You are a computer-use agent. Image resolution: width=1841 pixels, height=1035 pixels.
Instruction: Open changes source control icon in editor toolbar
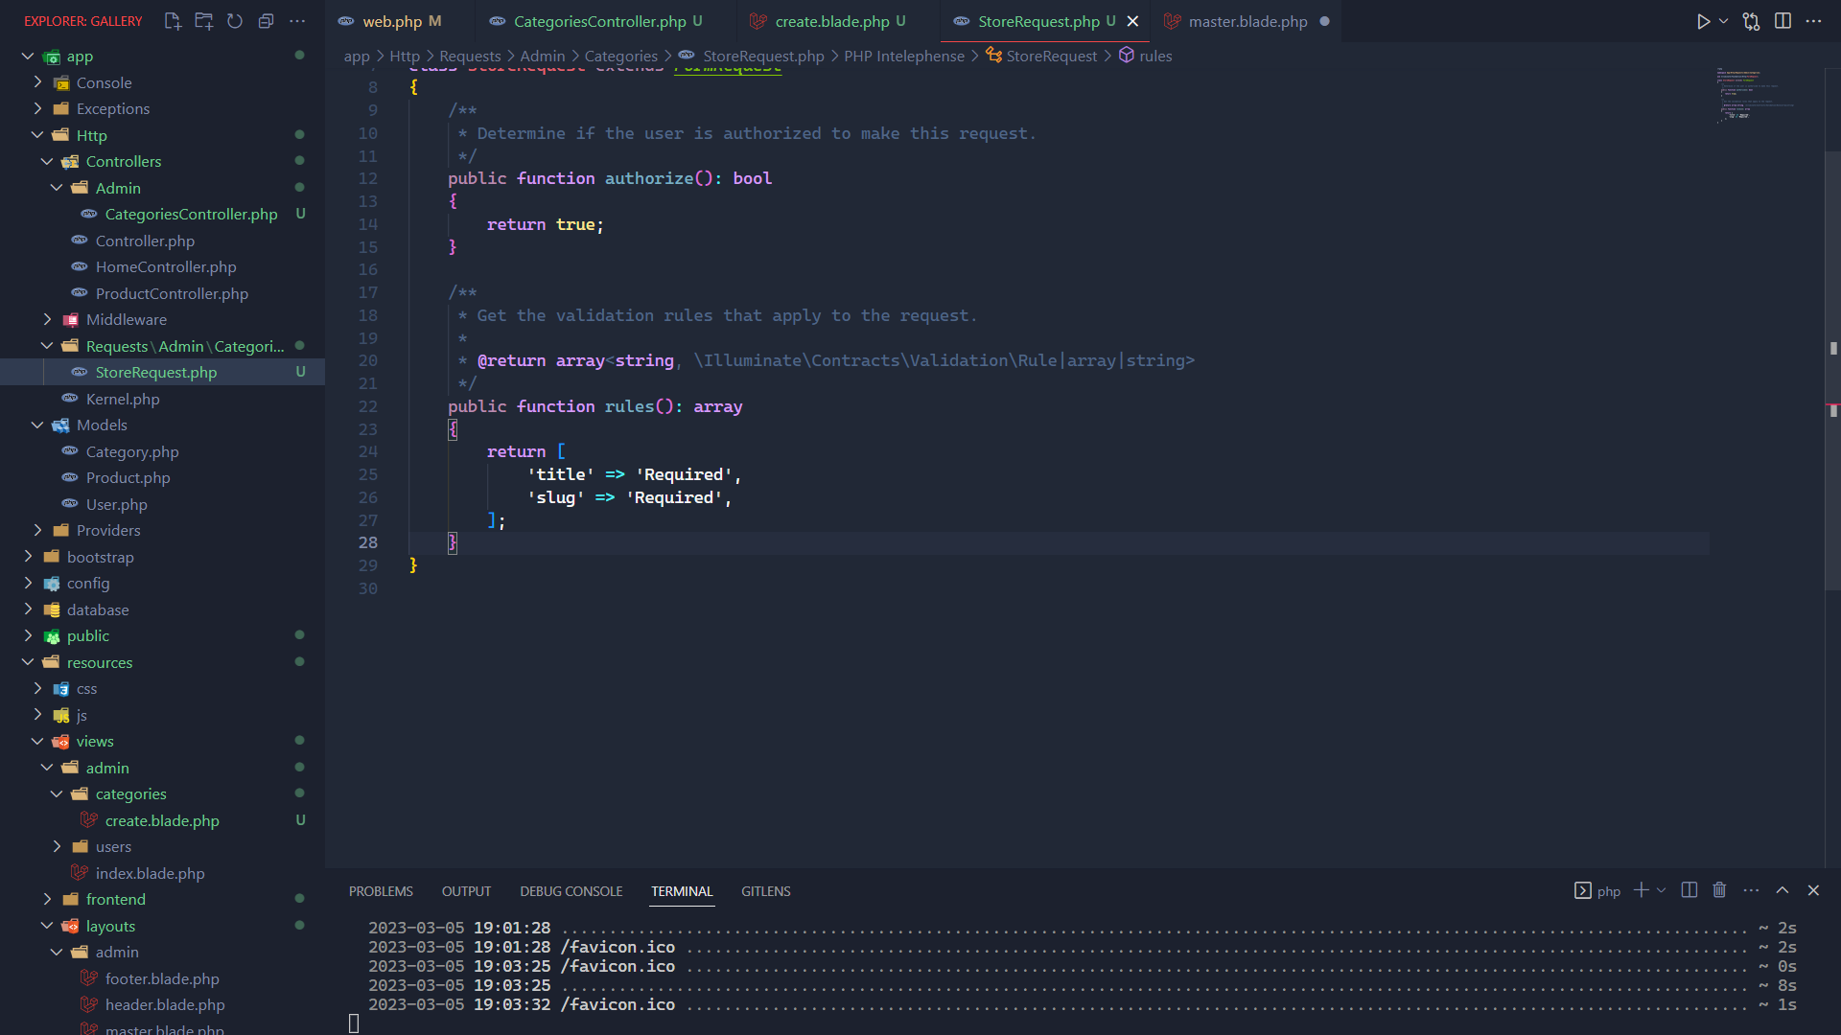pos(1752,21)
